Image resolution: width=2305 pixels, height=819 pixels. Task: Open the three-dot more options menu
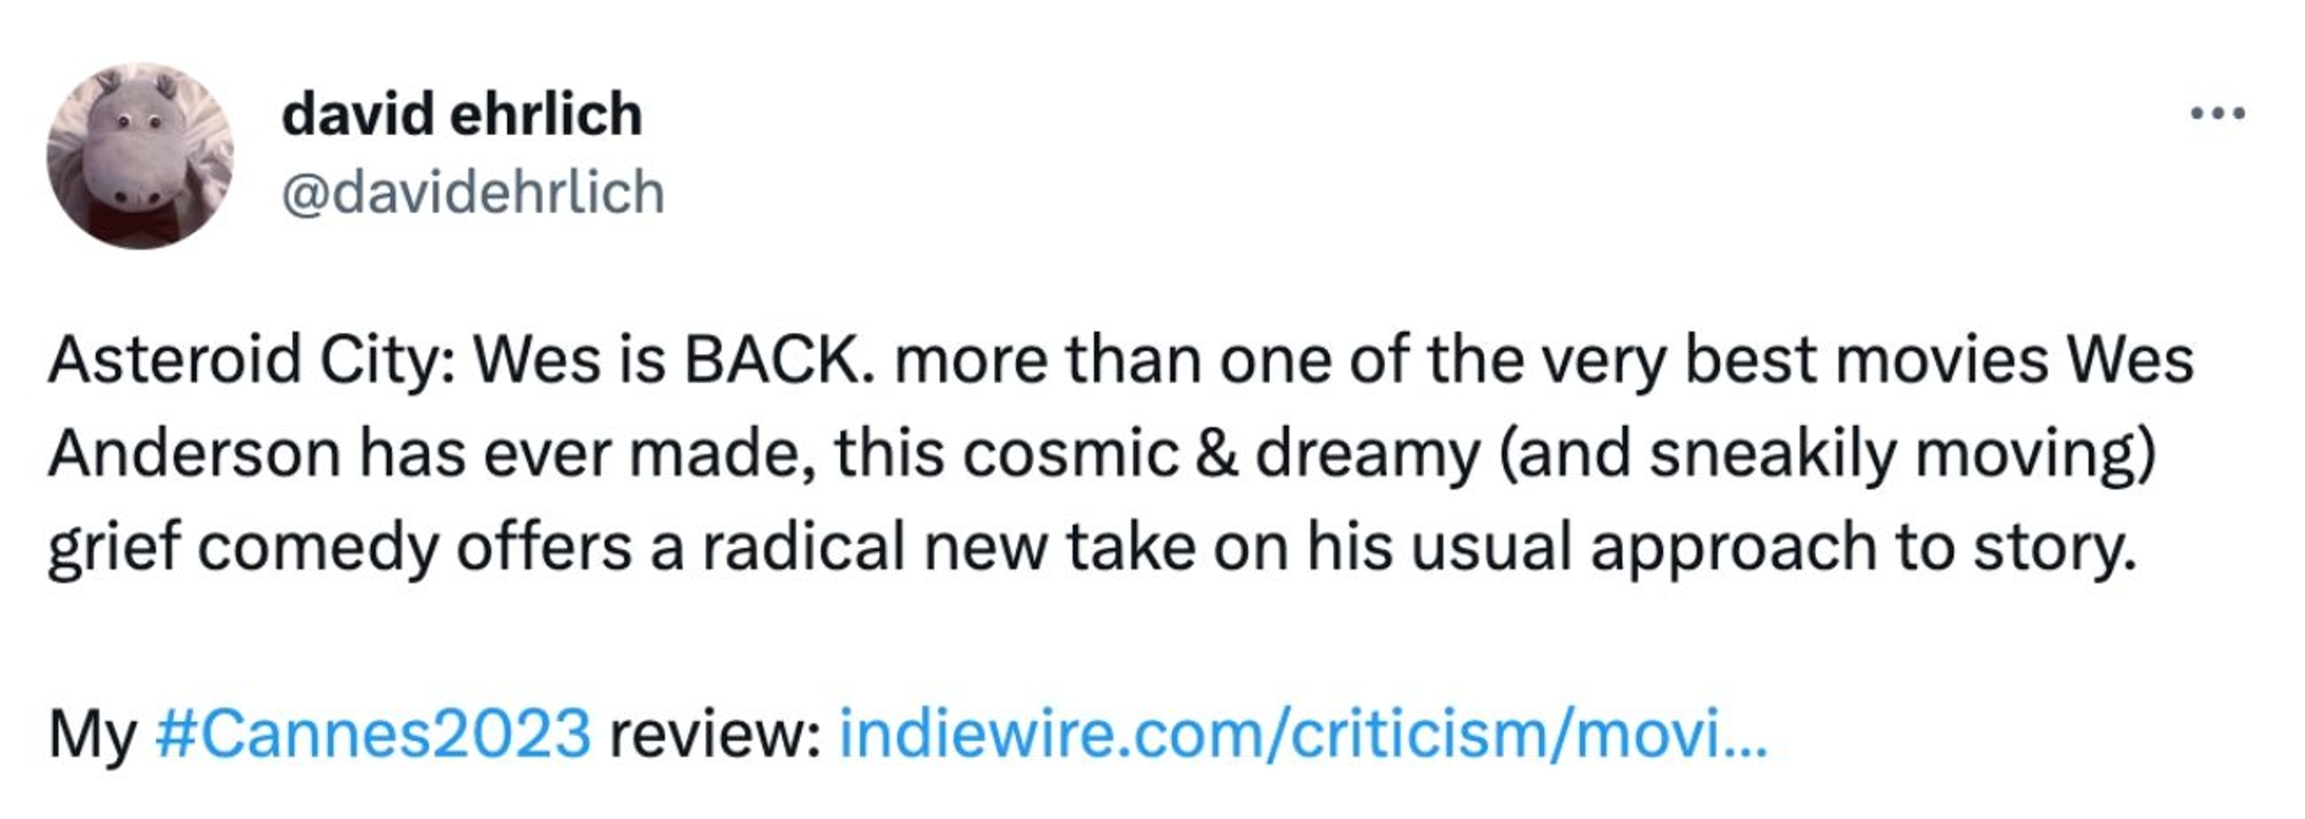point(2217,115)
